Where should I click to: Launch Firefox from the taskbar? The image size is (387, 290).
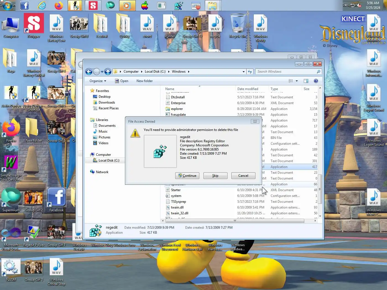click(x=59, y=5)
